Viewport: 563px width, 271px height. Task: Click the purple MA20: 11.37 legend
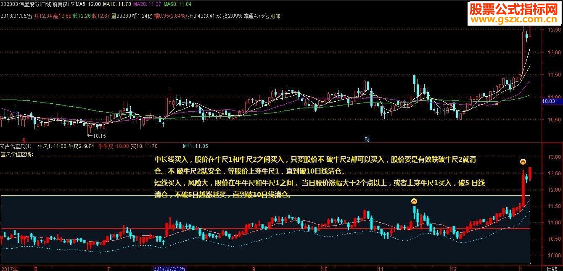[147, 4]
